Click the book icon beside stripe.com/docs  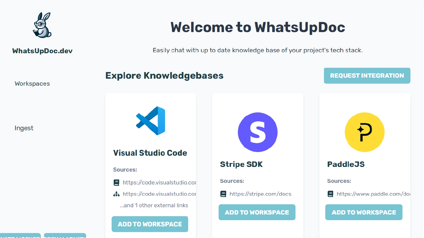pos(223,194)
